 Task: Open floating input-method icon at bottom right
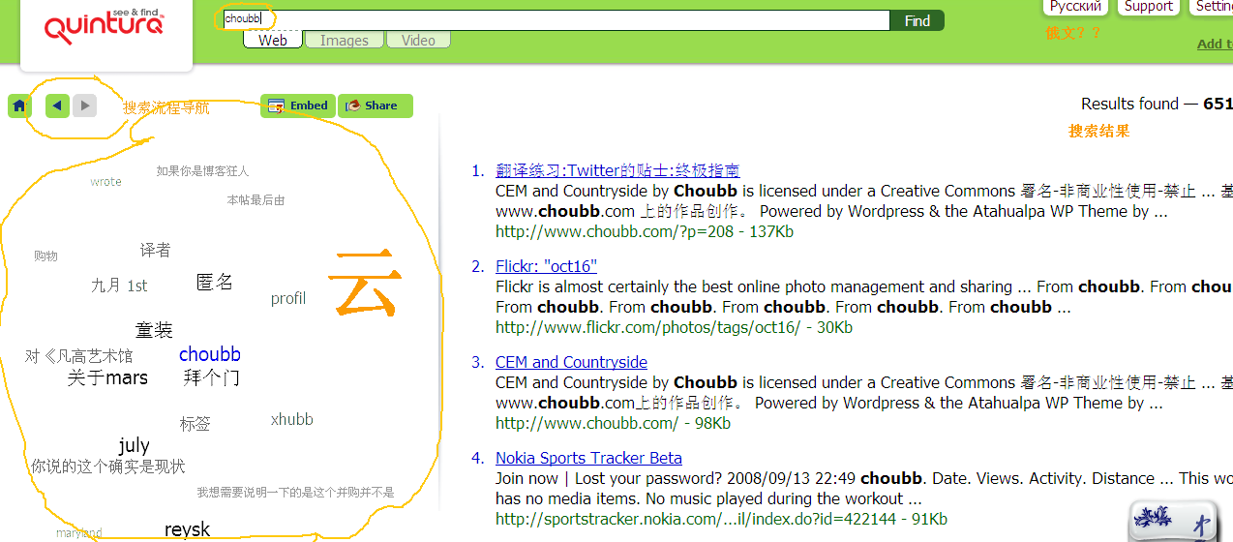point(1174,522)
